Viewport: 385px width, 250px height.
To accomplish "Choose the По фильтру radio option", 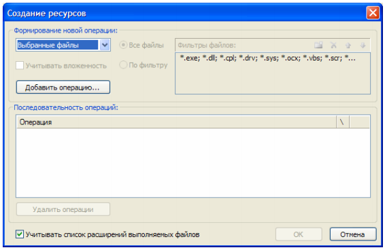I will tap(123, 65).
